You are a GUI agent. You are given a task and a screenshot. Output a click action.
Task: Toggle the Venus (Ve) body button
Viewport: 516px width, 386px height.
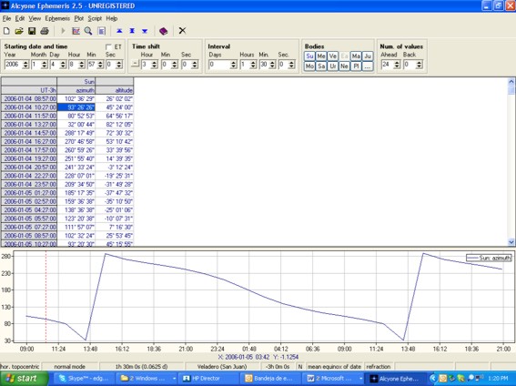tap(333, 56)
